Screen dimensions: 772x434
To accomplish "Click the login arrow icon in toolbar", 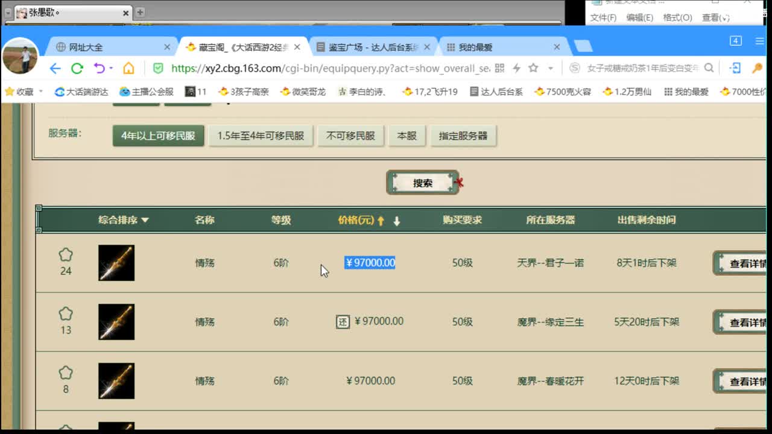I will [x=735, y=68].
